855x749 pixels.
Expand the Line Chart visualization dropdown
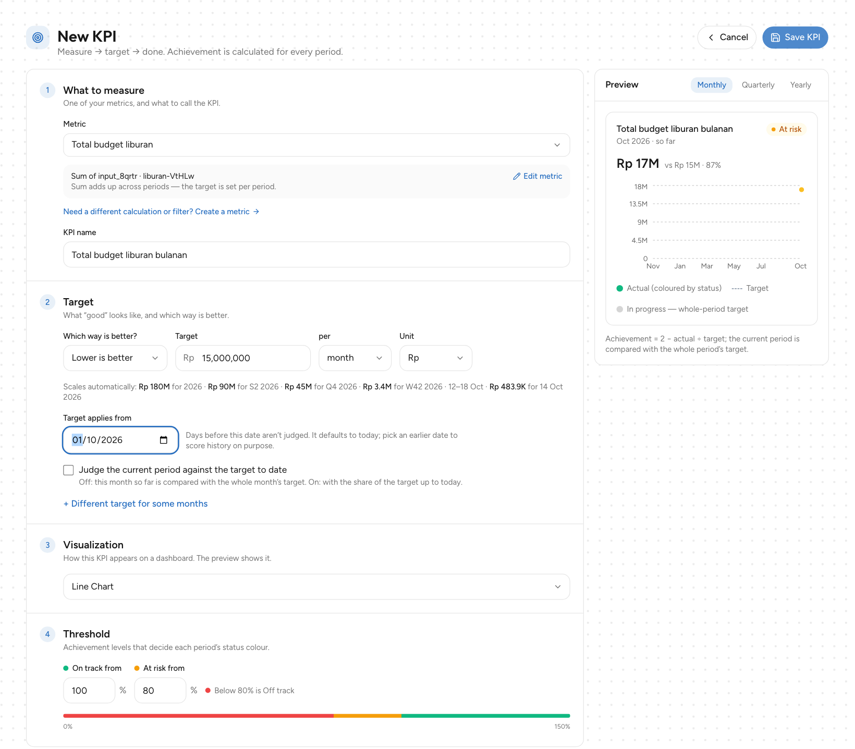[x=316, y=587]
